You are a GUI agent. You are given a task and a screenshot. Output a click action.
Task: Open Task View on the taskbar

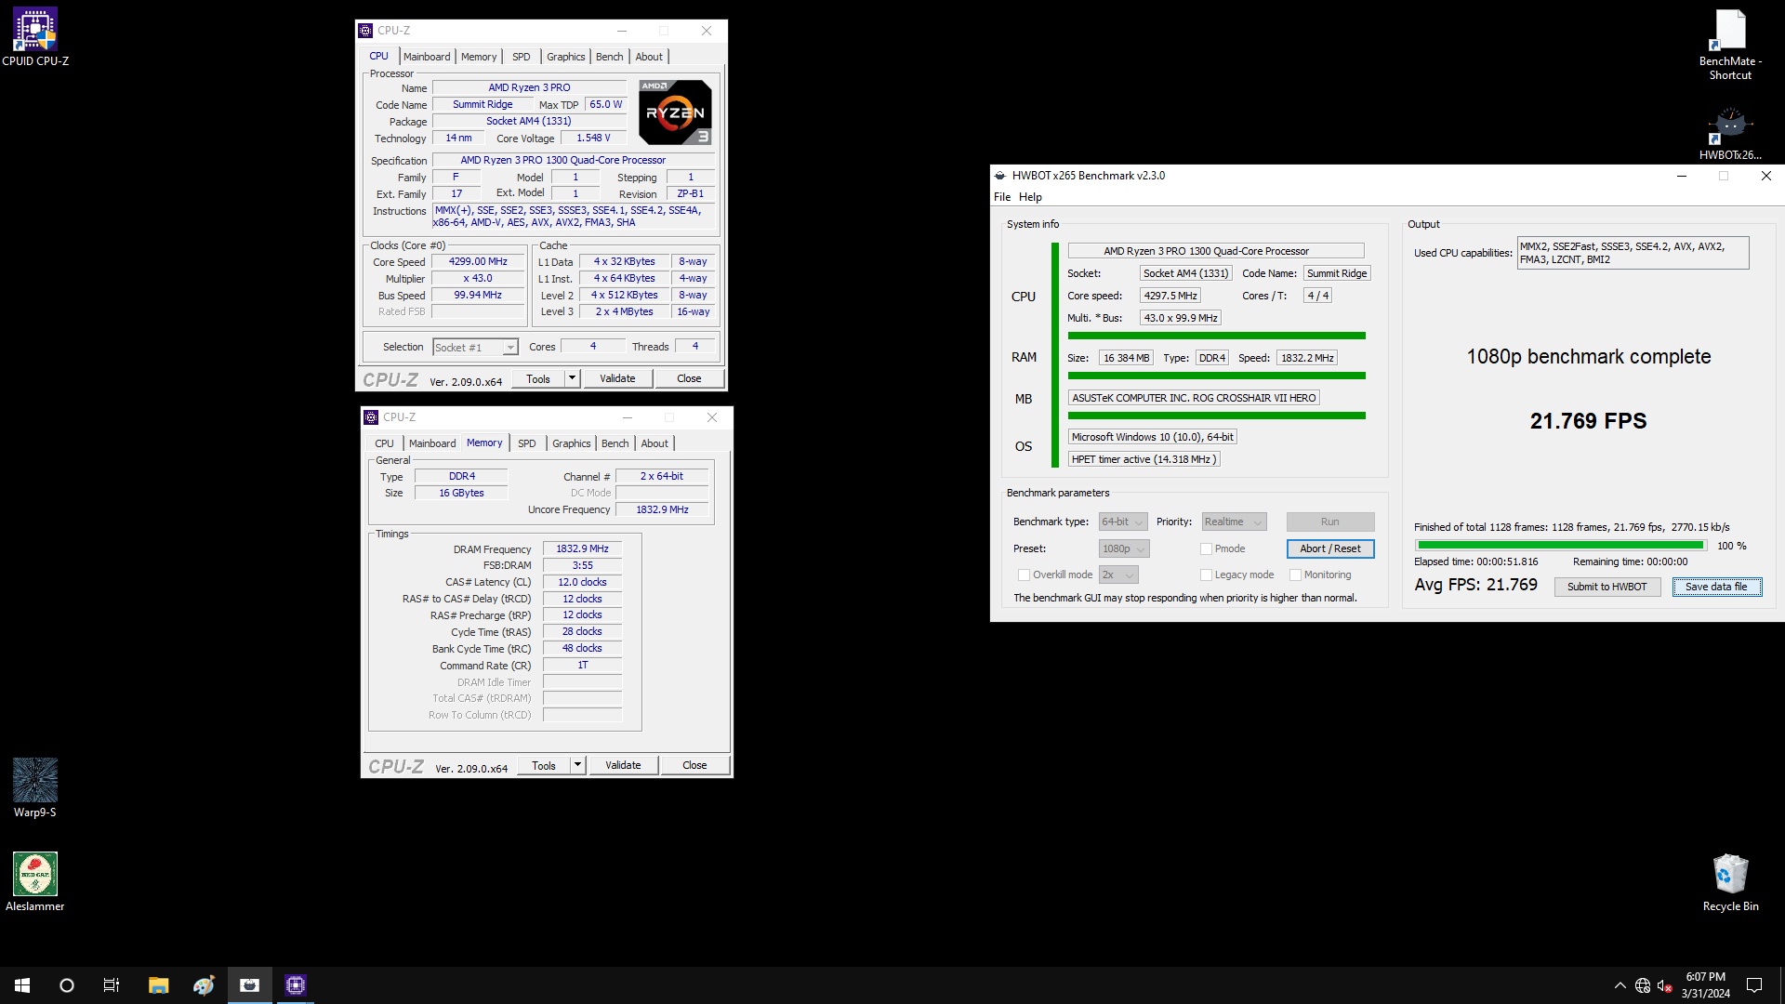click(112, 985)
